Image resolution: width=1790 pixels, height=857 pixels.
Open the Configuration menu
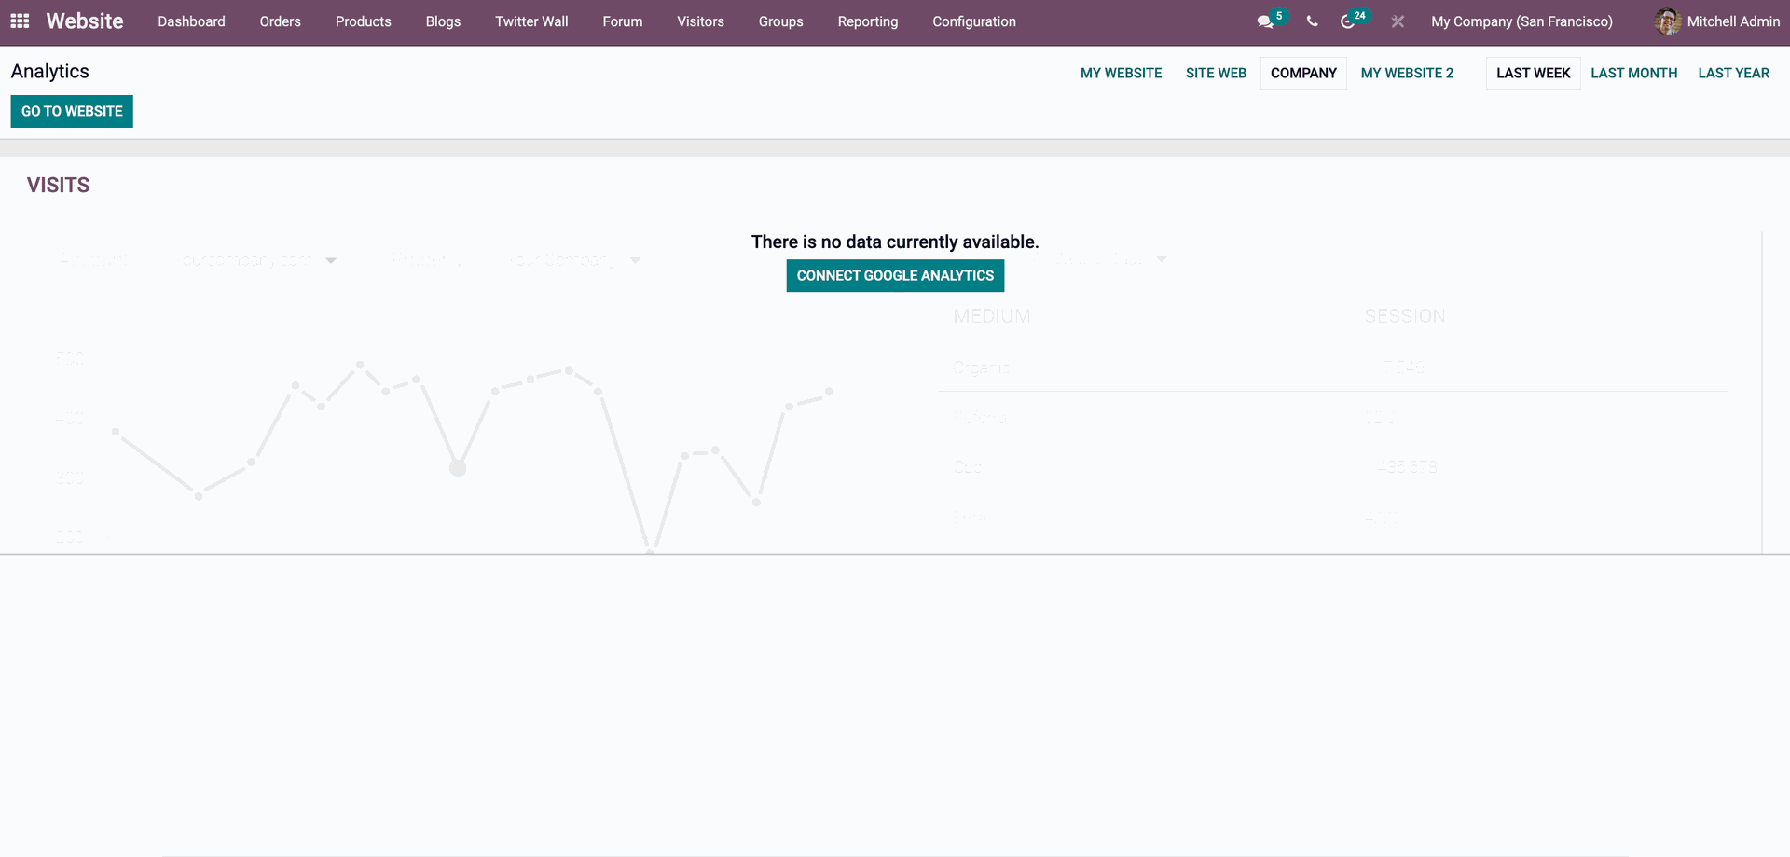click(973, 21)
